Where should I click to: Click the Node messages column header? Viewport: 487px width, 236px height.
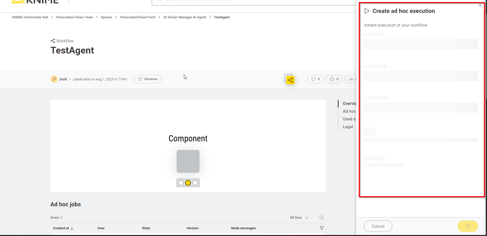coord(244,228)
